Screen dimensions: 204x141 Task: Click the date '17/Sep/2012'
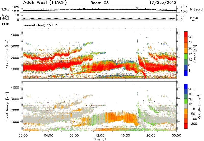point(163,3)
